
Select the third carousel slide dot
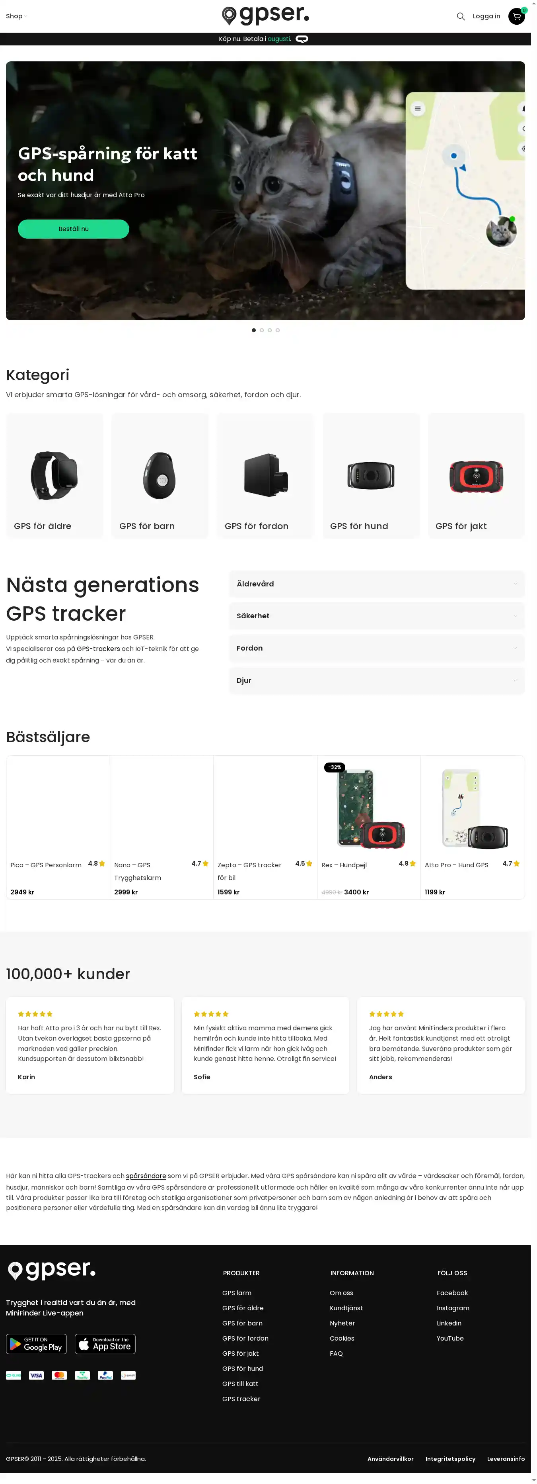click(x=270, y=330)
